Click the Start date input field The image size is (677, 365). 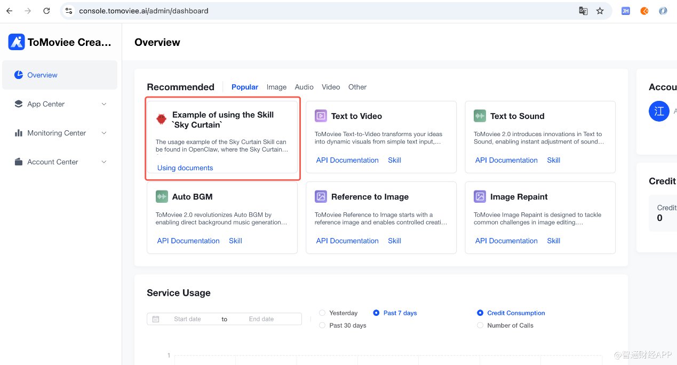tap(187, 319)
